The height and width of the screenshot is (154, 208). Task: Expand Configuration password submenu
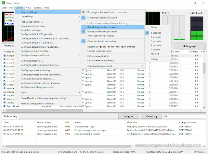(x=113, y=66)
